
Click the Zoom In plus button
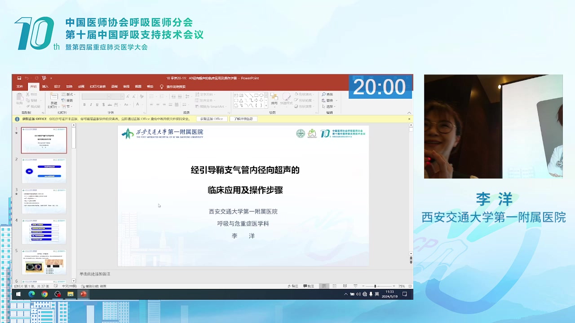click(394, 286)
